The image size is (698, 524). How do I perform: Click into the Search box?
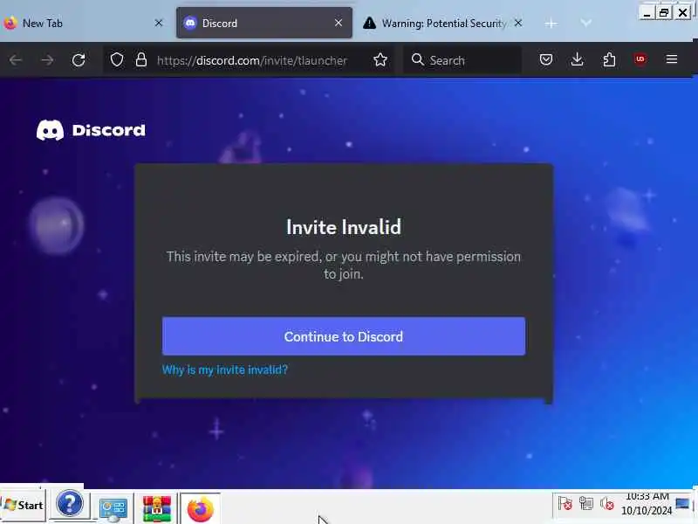(463, 60)
